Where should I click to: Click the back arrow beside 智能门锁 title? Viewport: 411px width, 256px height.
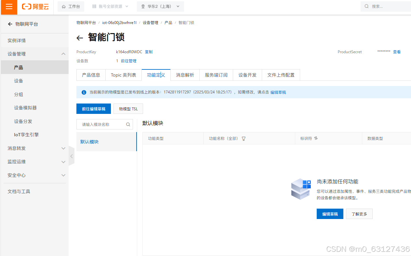pyautogui.click(x=80, y=38)
